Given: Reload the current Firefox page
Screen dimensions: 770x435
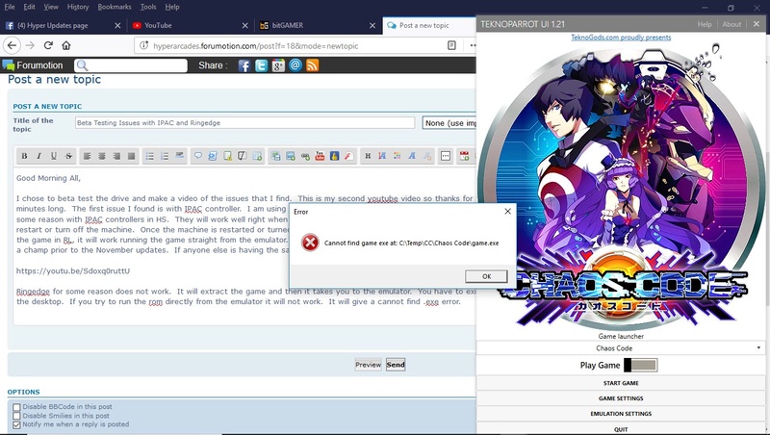Looking at the screenshot, I should click(x=48, y=45).
